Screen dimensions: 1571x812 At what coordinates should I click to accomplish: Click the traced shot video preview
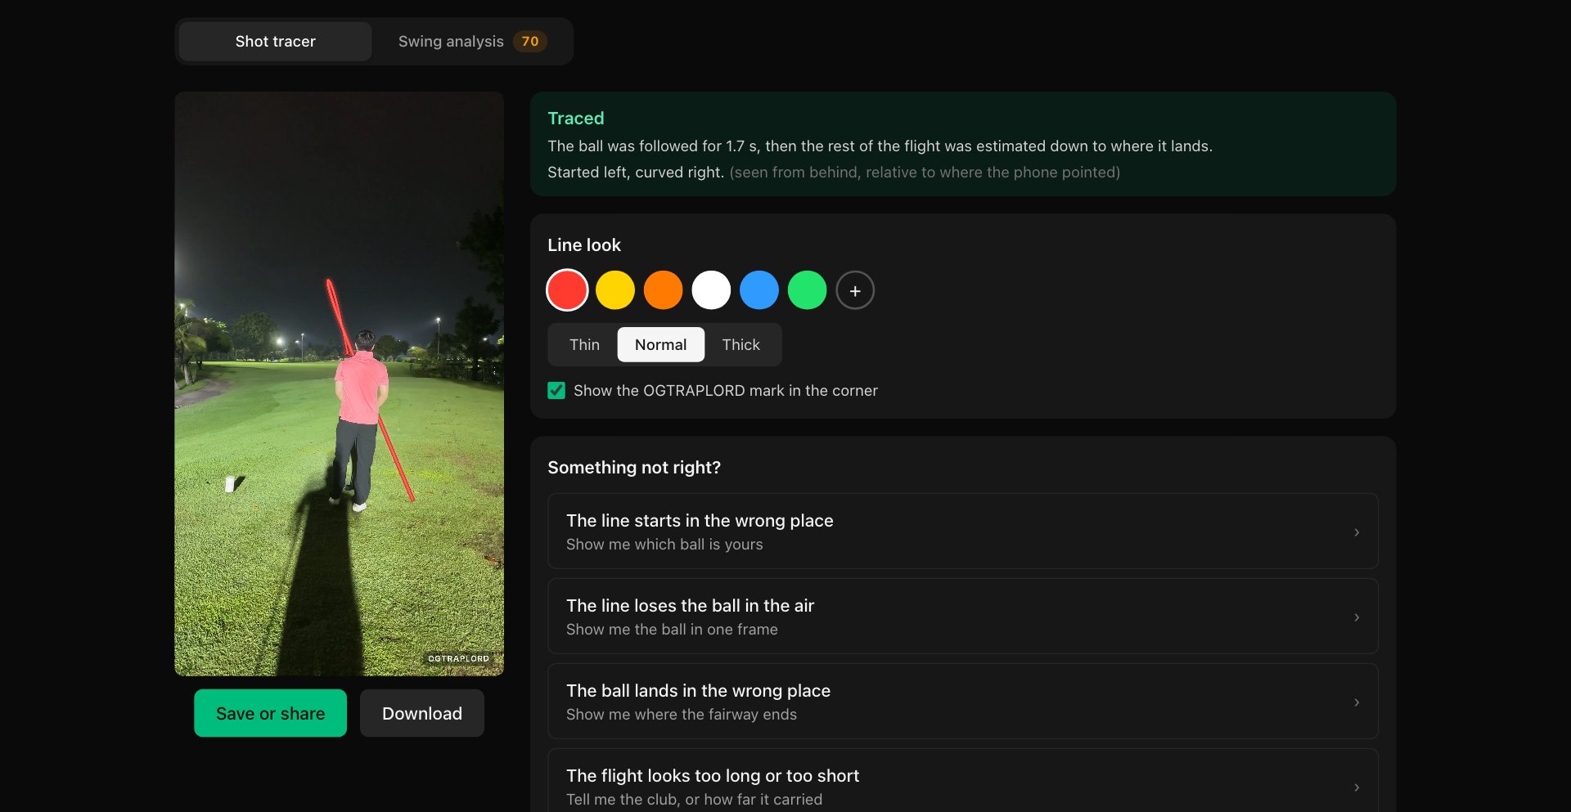pyautogui.click(x=339, y=384)
